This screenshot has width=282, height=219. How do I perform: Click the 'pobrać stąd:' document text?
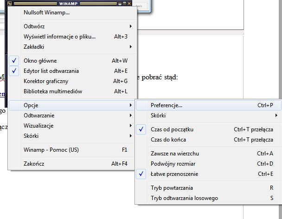[x=160, y=77]
